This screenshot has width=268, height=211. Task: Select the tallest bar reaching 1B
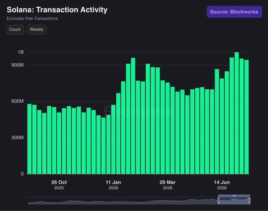coord(237,113)
